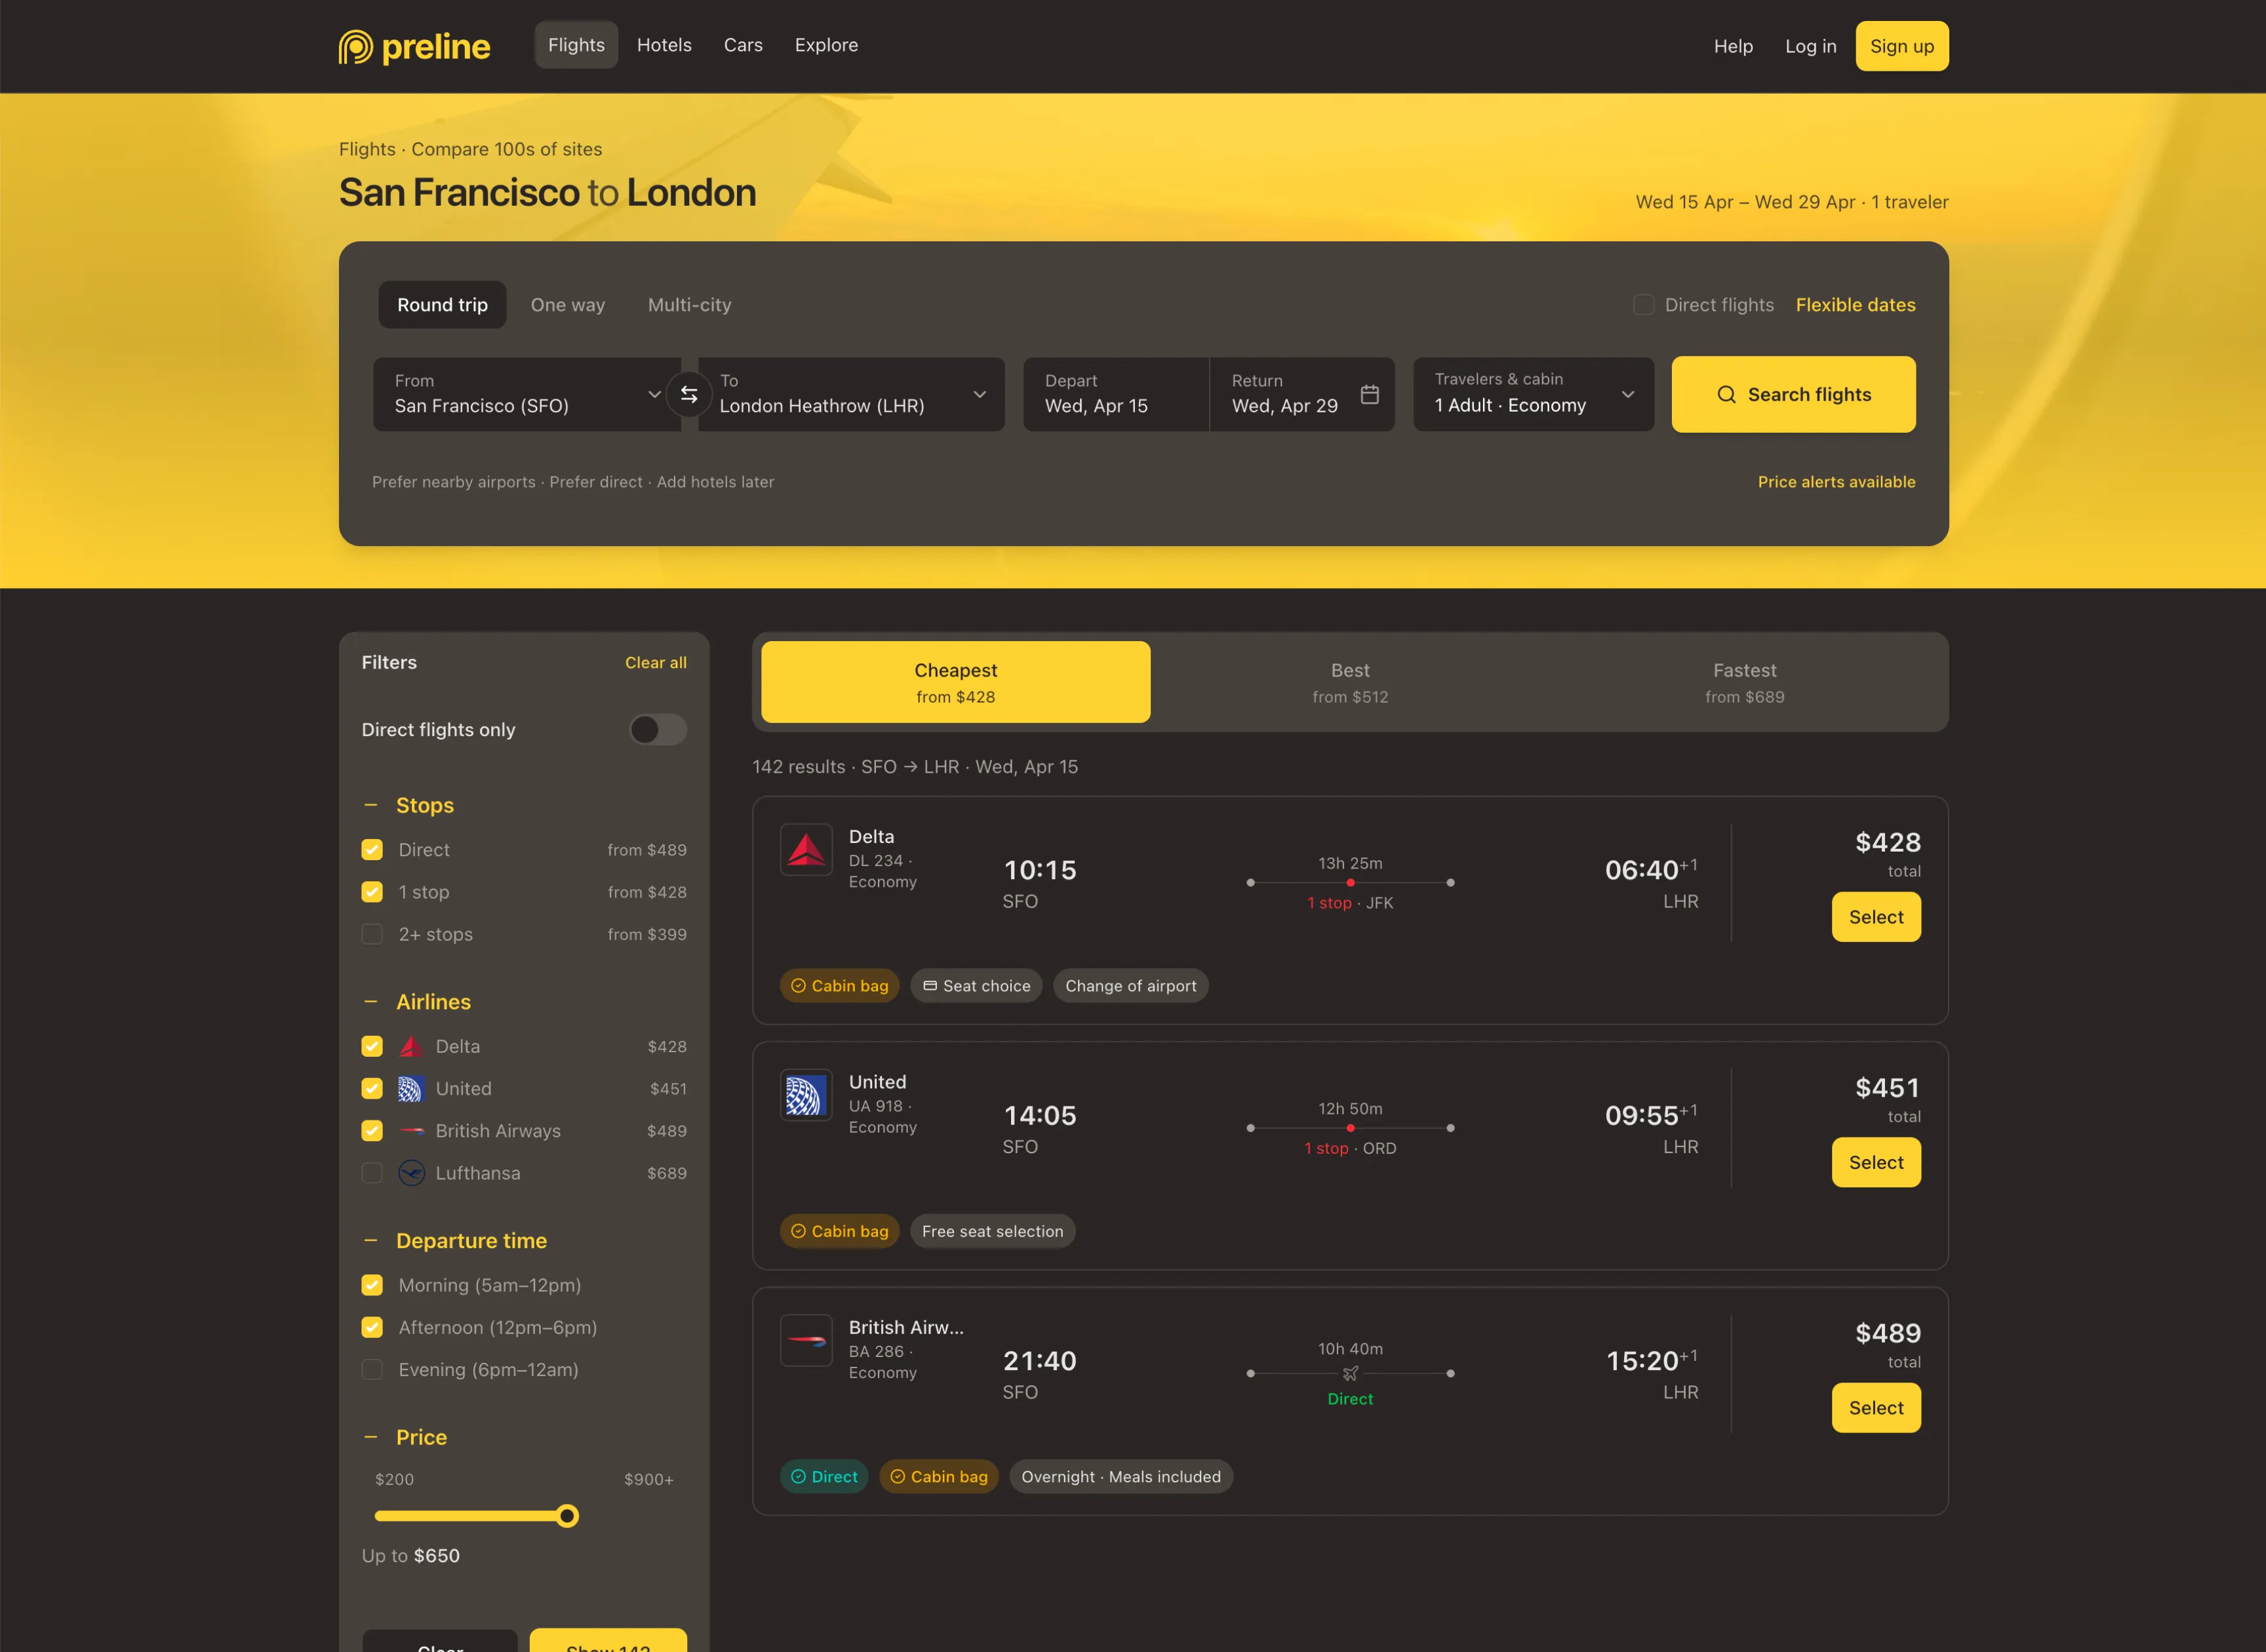The image size is (2266, 1652).
Task: Uncheck United airline filter
Action: 372,1088
